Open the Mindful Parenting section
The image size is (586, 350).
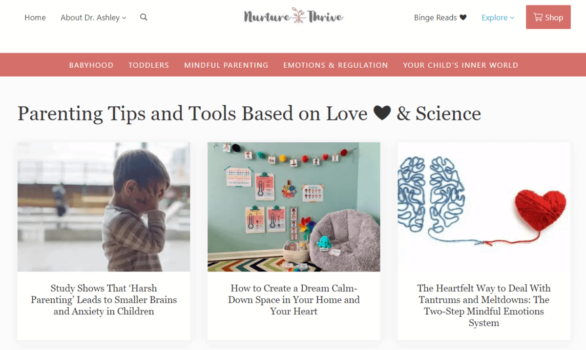coord(226,64)
